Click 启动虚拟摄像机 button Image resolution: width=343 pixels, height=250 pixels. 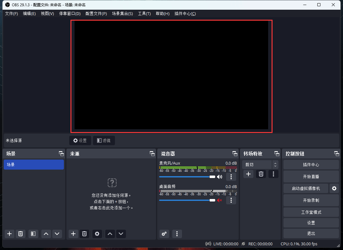[x=306, y=188]
